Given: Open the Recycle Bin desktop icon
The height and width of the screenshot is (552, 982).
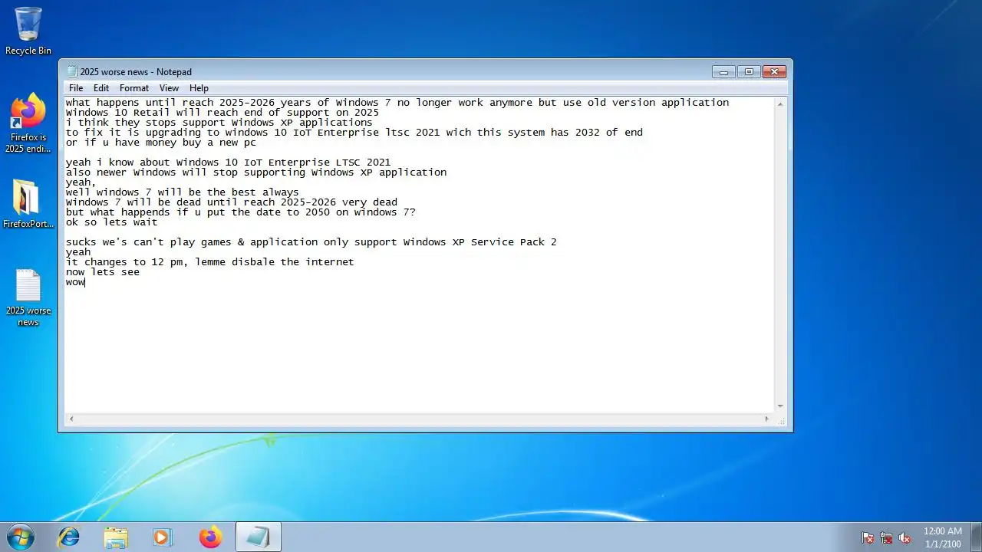Looking at the screenshot, I should (28, 31).
